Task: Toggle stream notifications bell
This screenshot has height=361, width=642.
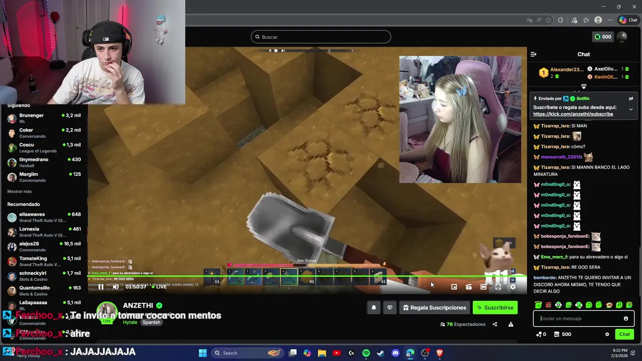Action: pos(374,307)
